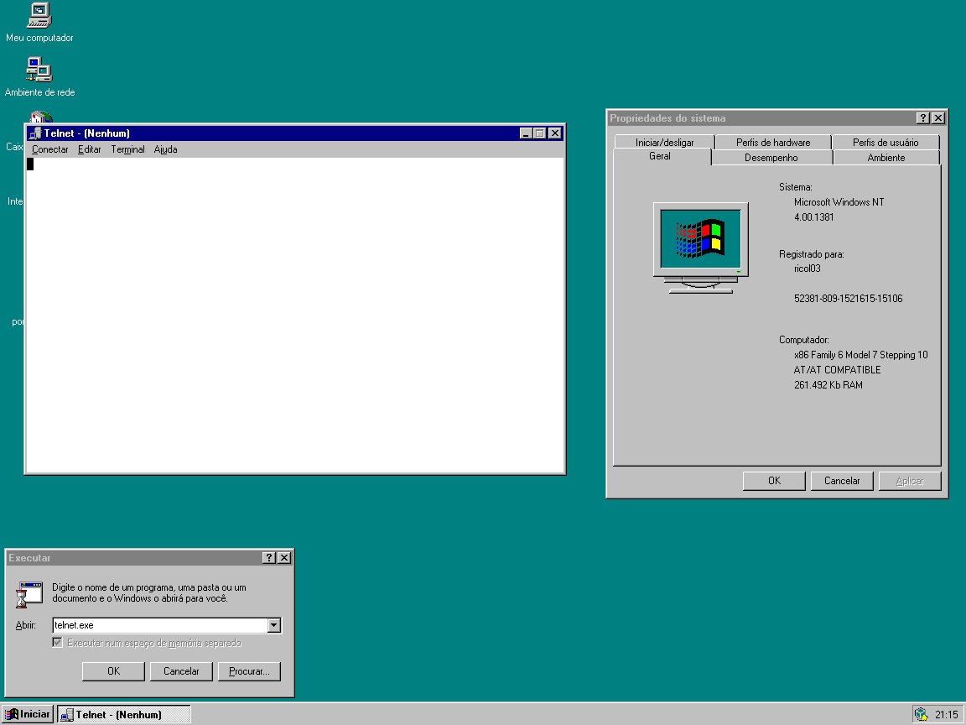Screen dimensions: 966x725
Task: Click the Executar program icon in dialog
Action: click(x=29, y=594)
